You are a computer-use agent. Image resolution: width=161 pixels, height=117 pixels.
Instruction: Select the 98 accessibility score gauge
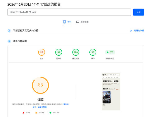tap(59, 52)
